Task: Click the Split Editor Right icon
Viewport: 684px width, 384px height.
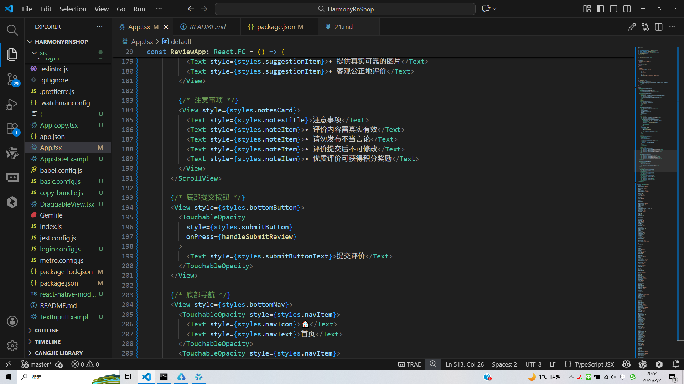Action: click(x=658, y=27)
